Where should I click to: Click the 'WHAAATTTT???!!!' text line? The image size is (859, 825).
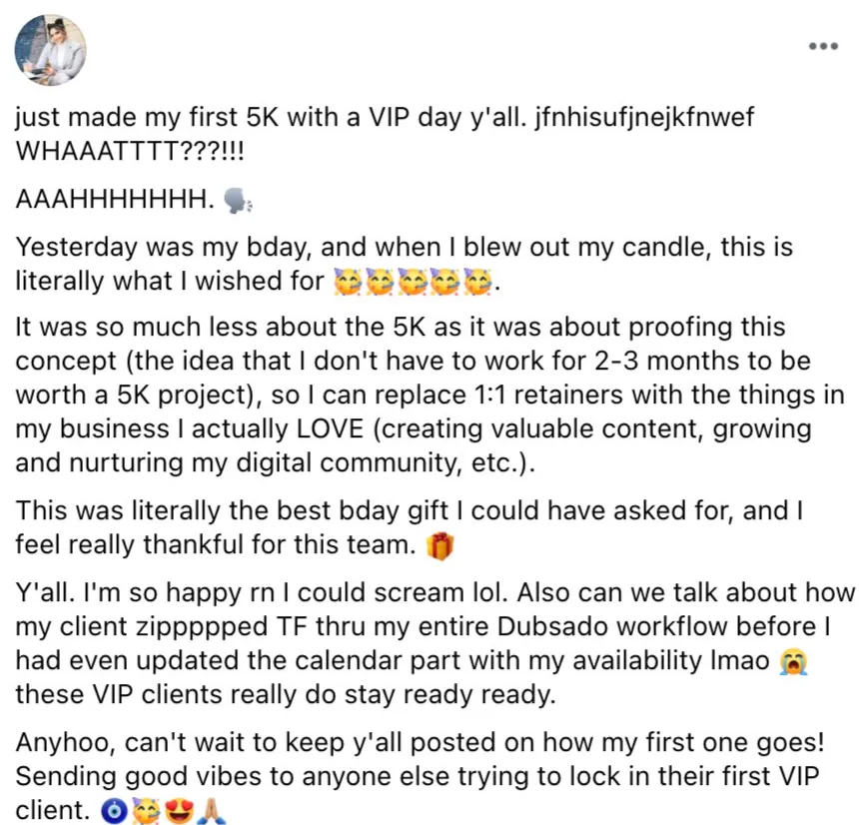tap(130, 151)
